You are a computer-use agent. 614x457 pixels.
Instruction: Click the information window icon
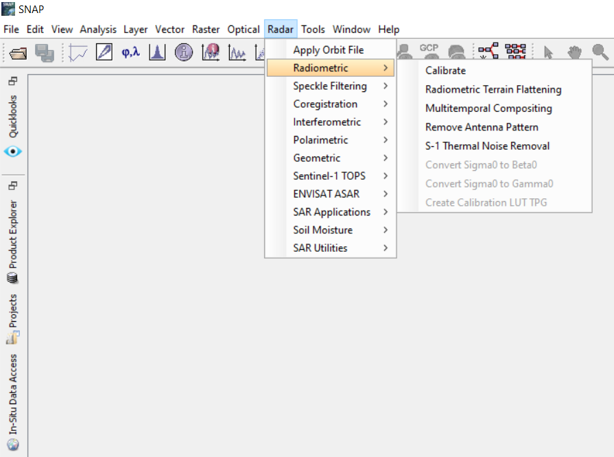click(x=183, y=52)
